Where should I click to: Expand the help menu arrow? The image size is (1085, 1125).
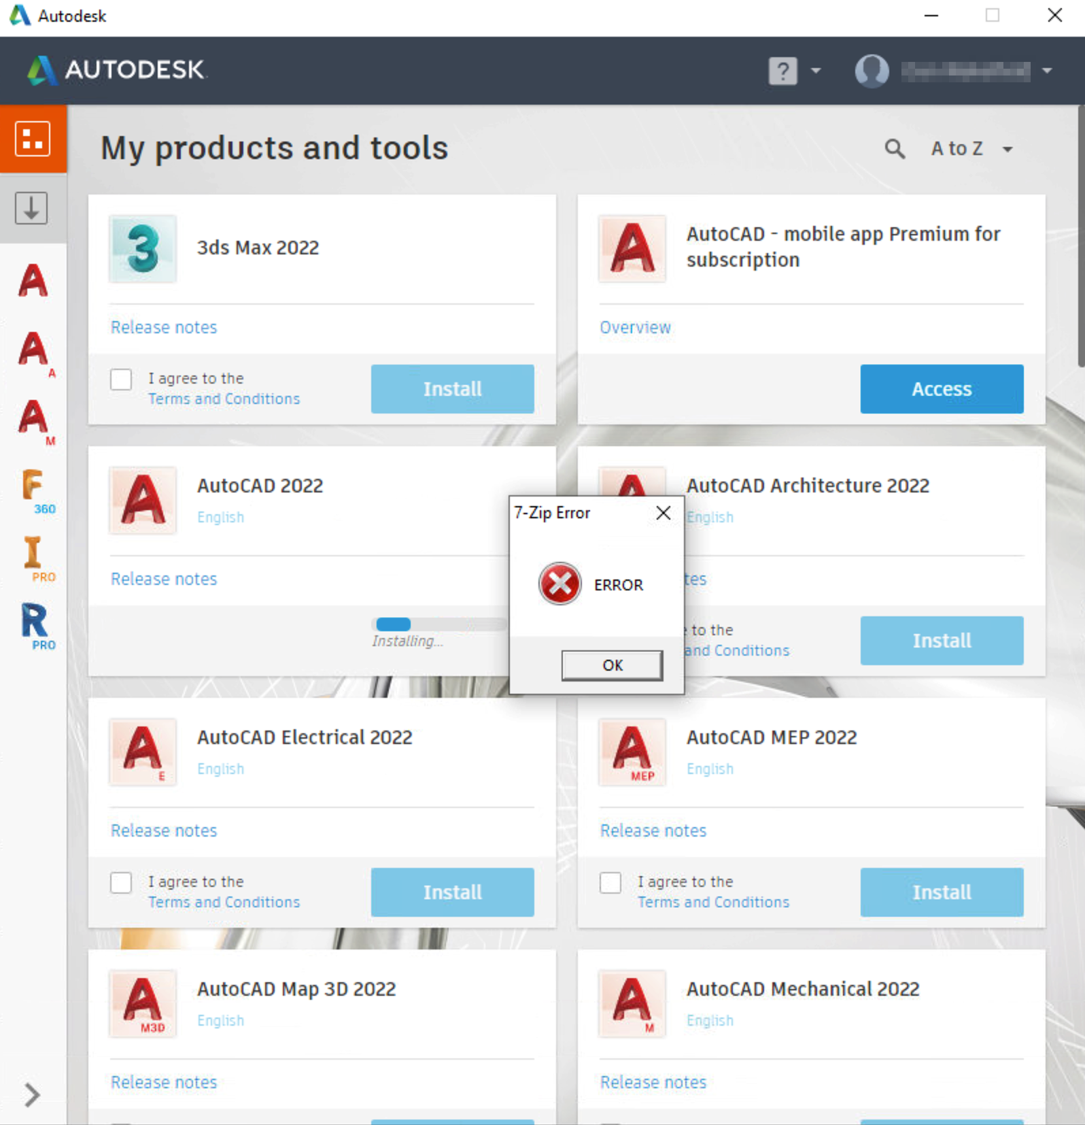coord(816,70)
